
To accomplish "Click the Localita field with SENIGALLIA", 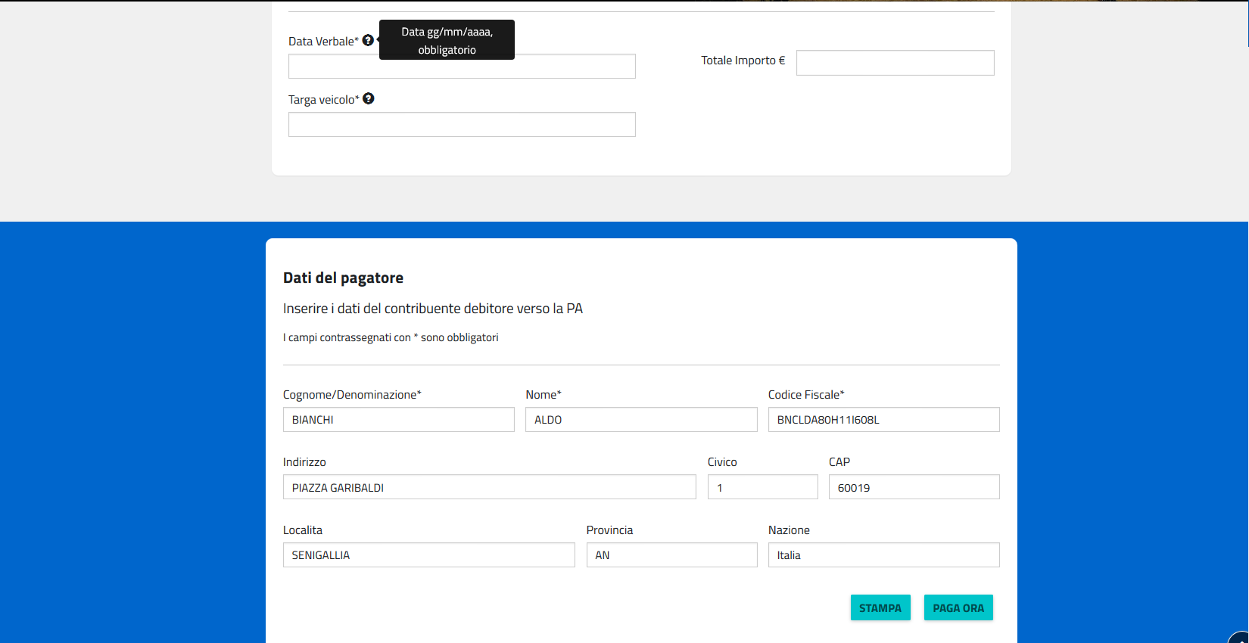I will [428, 555].
